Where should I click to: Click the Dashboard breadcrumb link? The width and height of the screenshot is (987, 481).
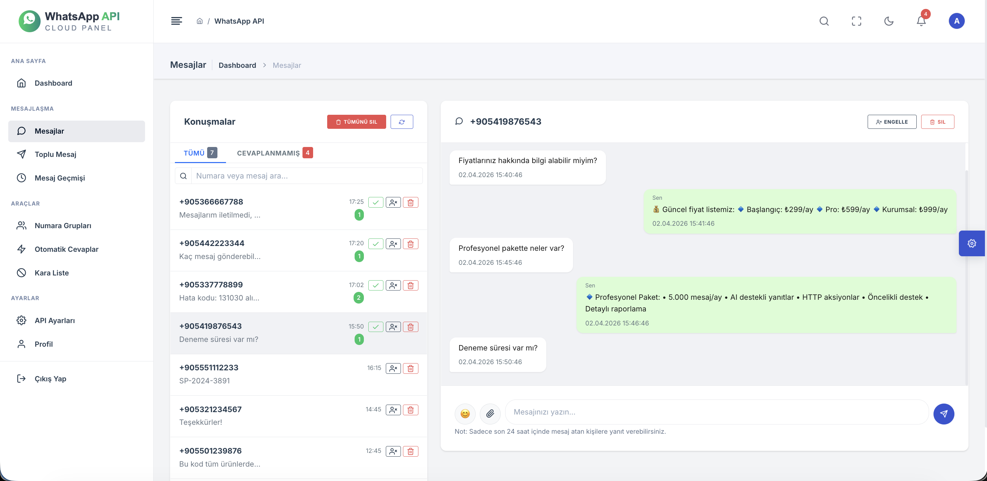click(x=237, y=65)
